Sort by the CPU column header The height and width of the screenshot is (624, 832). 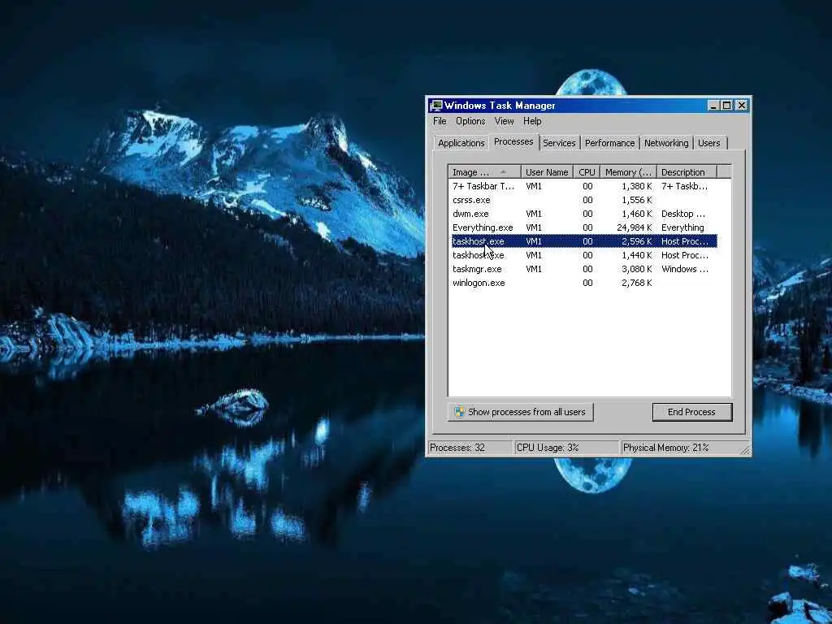click(587, 172)
